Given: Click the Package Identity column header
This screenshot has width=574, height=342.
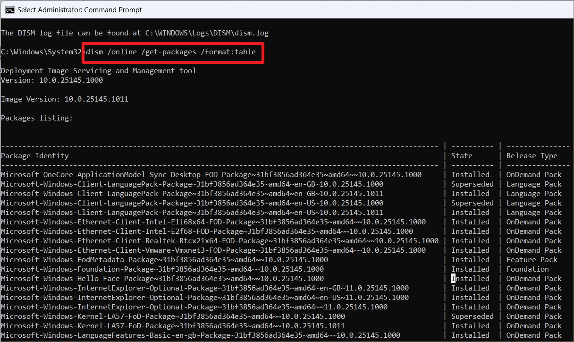Looking at the screenshot, I should coord(35,155).
